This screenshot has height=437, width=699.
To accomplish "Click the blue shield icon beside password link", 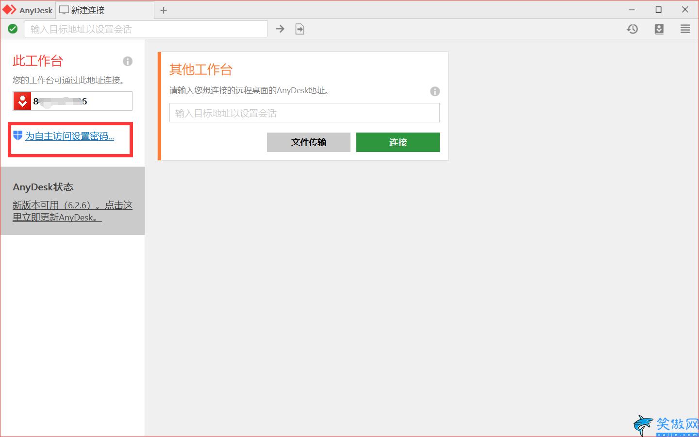I will [x=18, y=135].
